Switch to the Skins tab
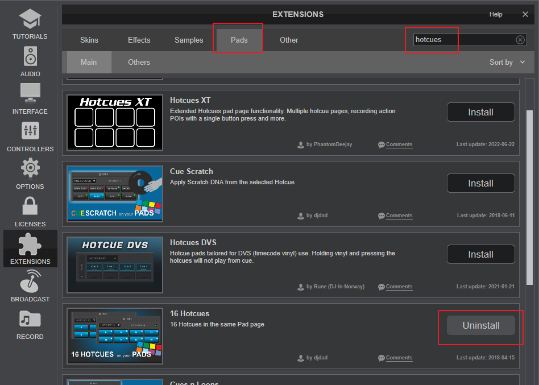The image size is (539, 385). [x=89, y=40]
